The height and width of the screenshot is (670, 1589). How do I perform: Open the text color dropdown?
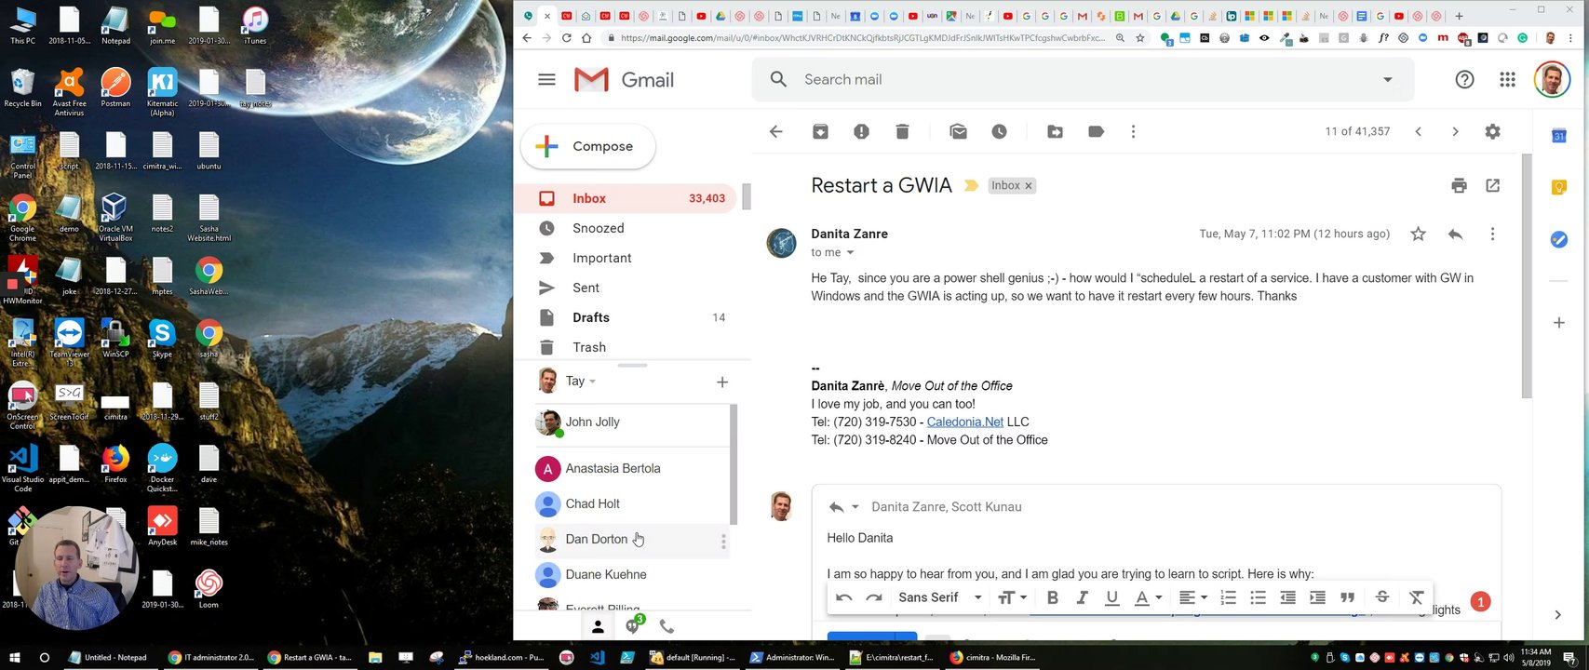click(1148, 597)
